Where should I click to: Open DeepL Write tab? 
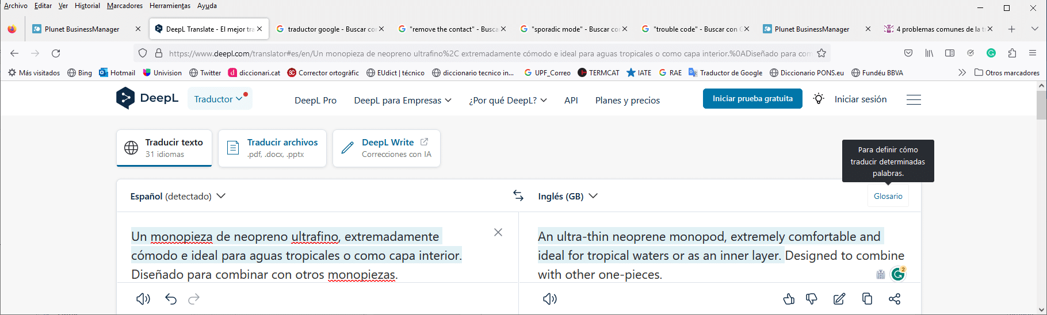[387, 148]
